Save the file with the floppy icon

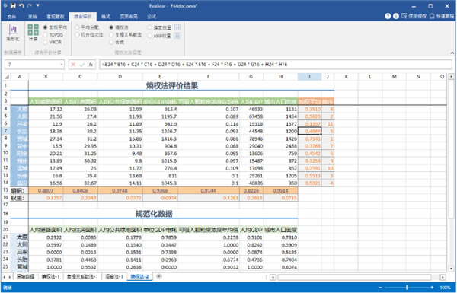(14, 5)
